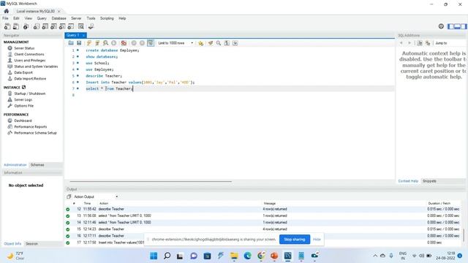The image size is (468, 263).
Task: Open Data Import/Restore
Action: click(30, 79)
